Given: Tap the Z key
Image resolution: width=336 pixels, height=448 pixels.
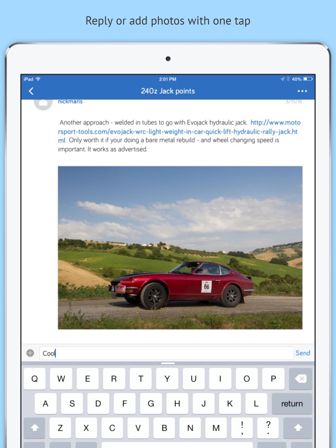Looking at the screenshot, I should click(60, 428).
